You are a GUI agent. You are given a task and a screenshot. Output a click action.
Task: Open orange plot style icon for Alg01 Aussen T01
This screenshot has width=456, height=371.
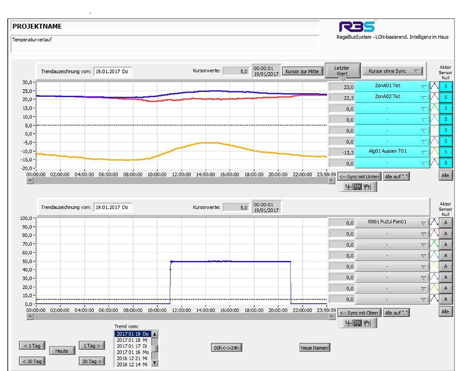(x=434, y=152)
